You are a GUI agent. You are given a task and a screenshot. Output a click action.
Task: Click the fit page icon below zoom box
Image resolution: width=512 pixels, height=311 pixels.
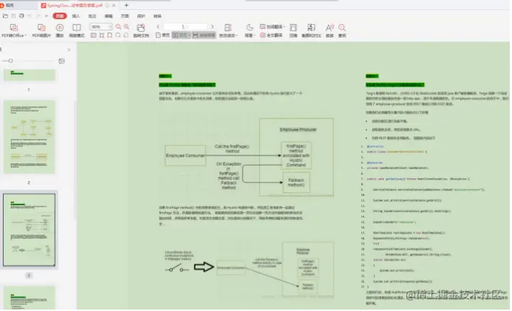(110, 36)
